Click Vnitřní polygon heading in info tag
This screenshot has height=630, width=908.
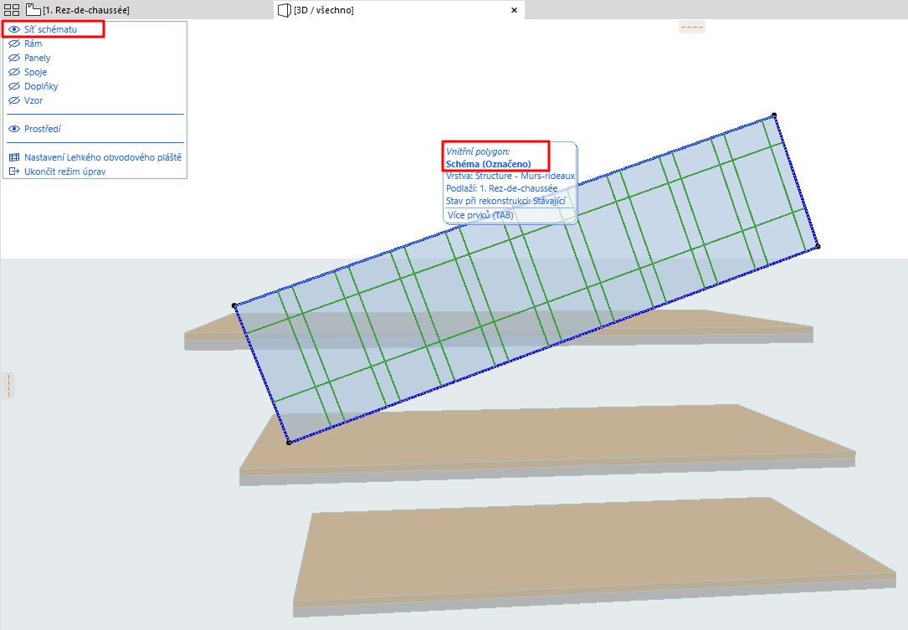[478, 151]
